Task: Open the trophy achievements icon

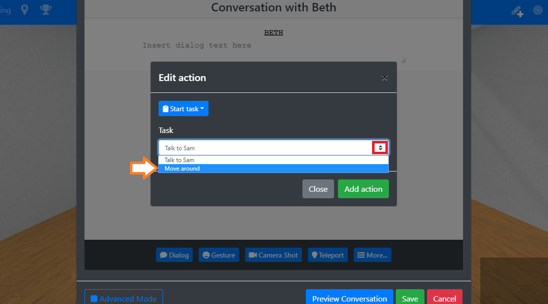Action: coord(45,9)
